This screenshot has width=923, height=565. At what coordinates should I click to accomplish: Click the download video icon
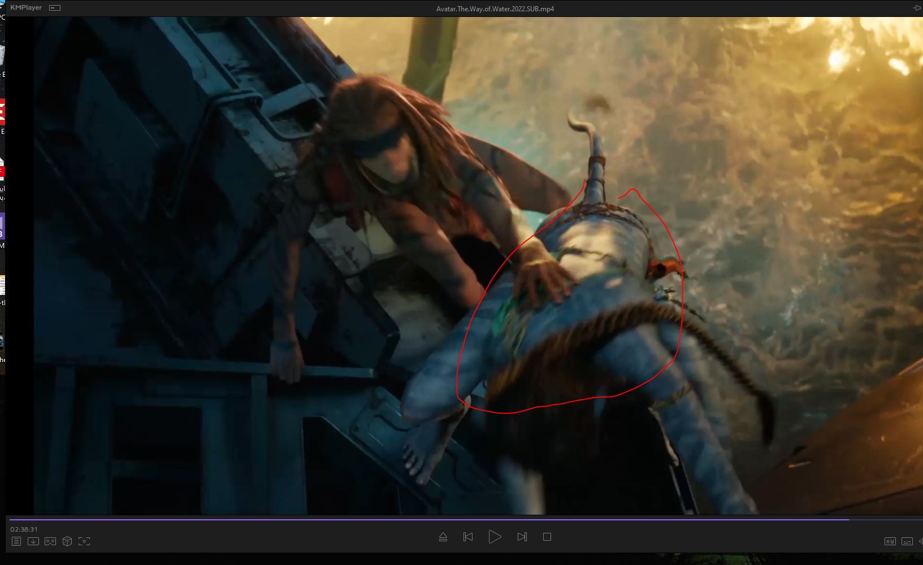[33, 541]
